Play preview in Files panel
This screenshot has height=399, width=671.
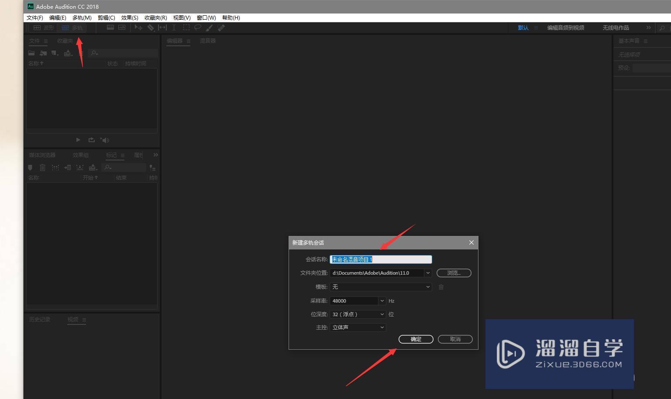coord(78,140)
